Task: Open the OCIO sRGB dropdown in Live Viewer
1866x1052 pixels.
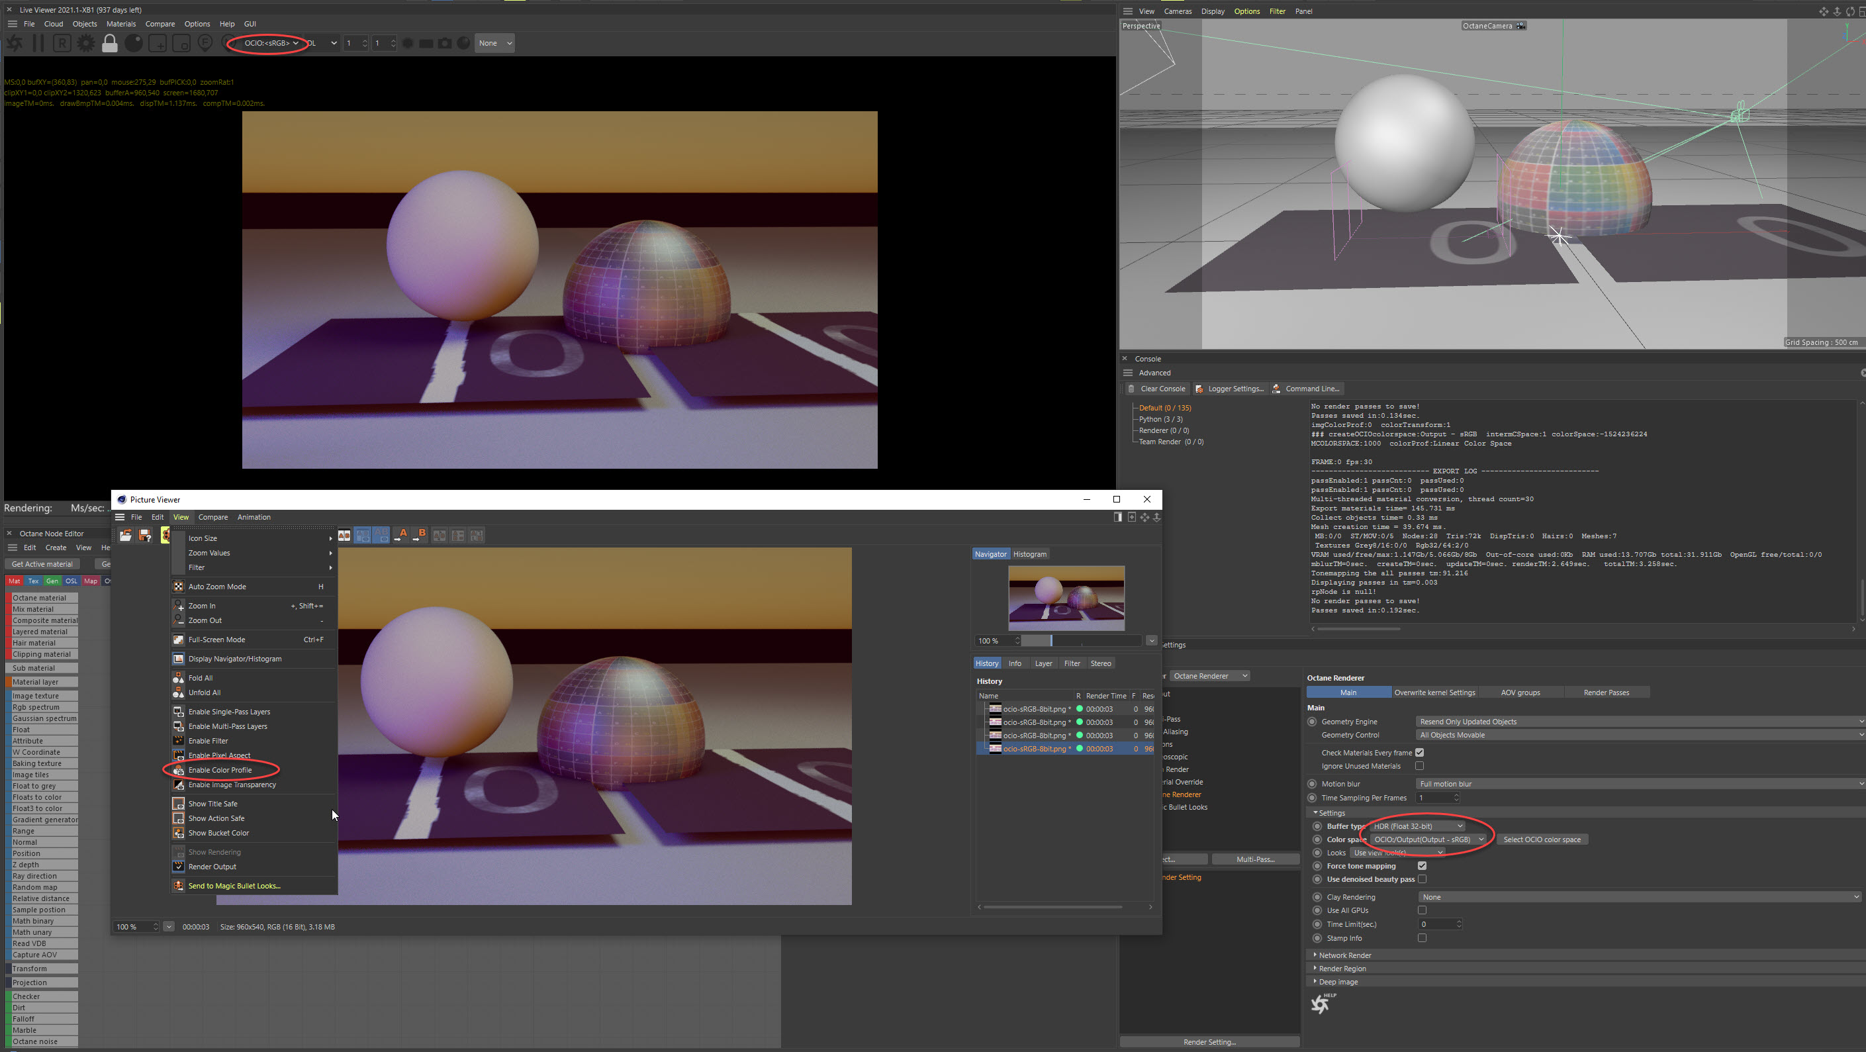Action: 271,44
